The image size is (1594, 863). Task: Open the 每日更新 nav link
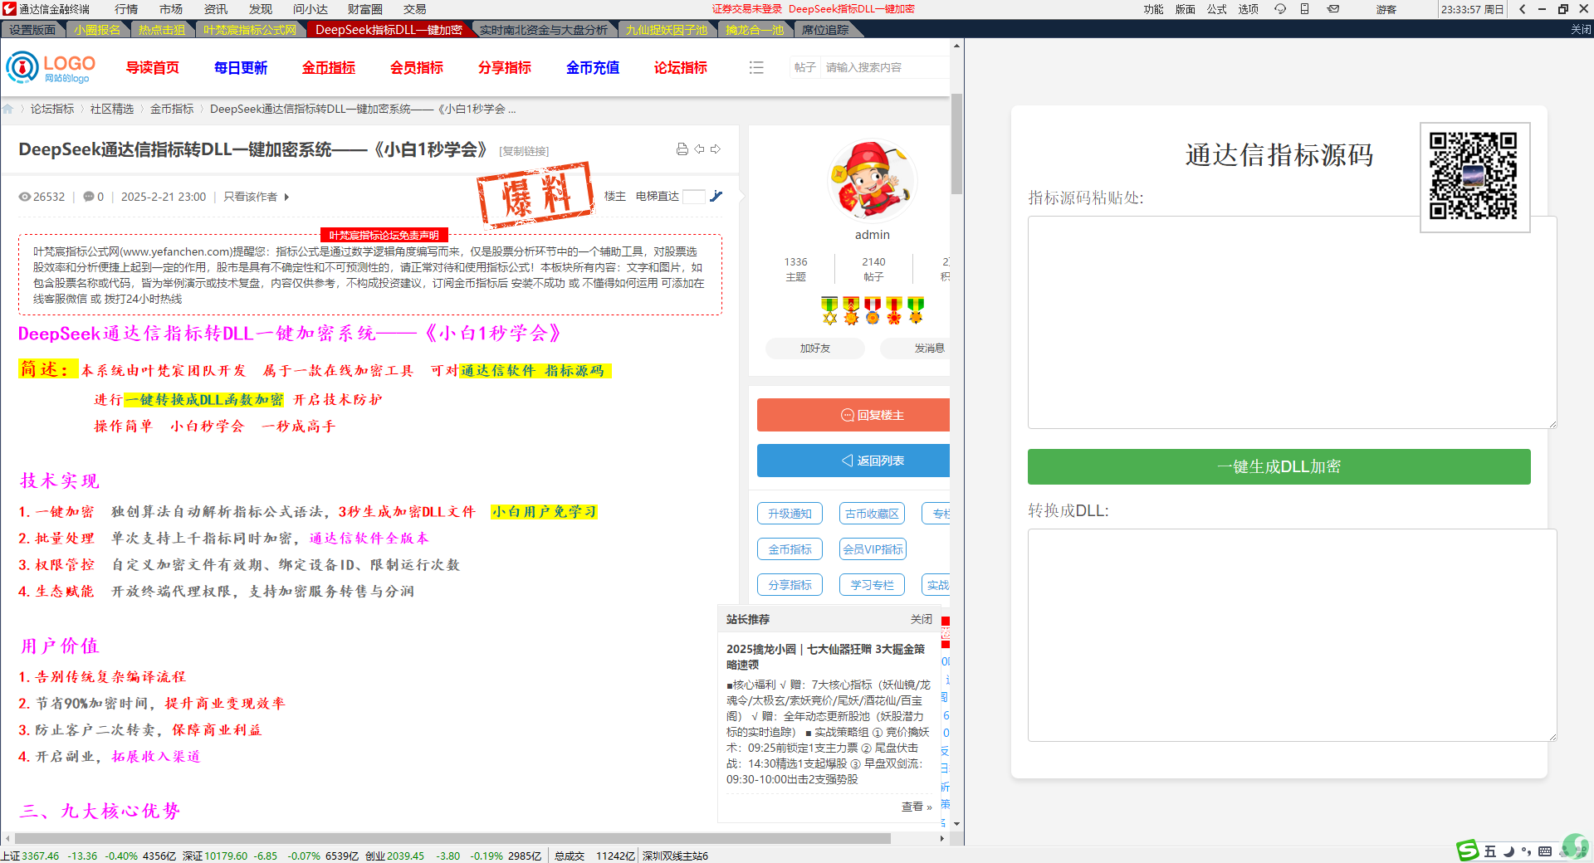tap(241, 67)
